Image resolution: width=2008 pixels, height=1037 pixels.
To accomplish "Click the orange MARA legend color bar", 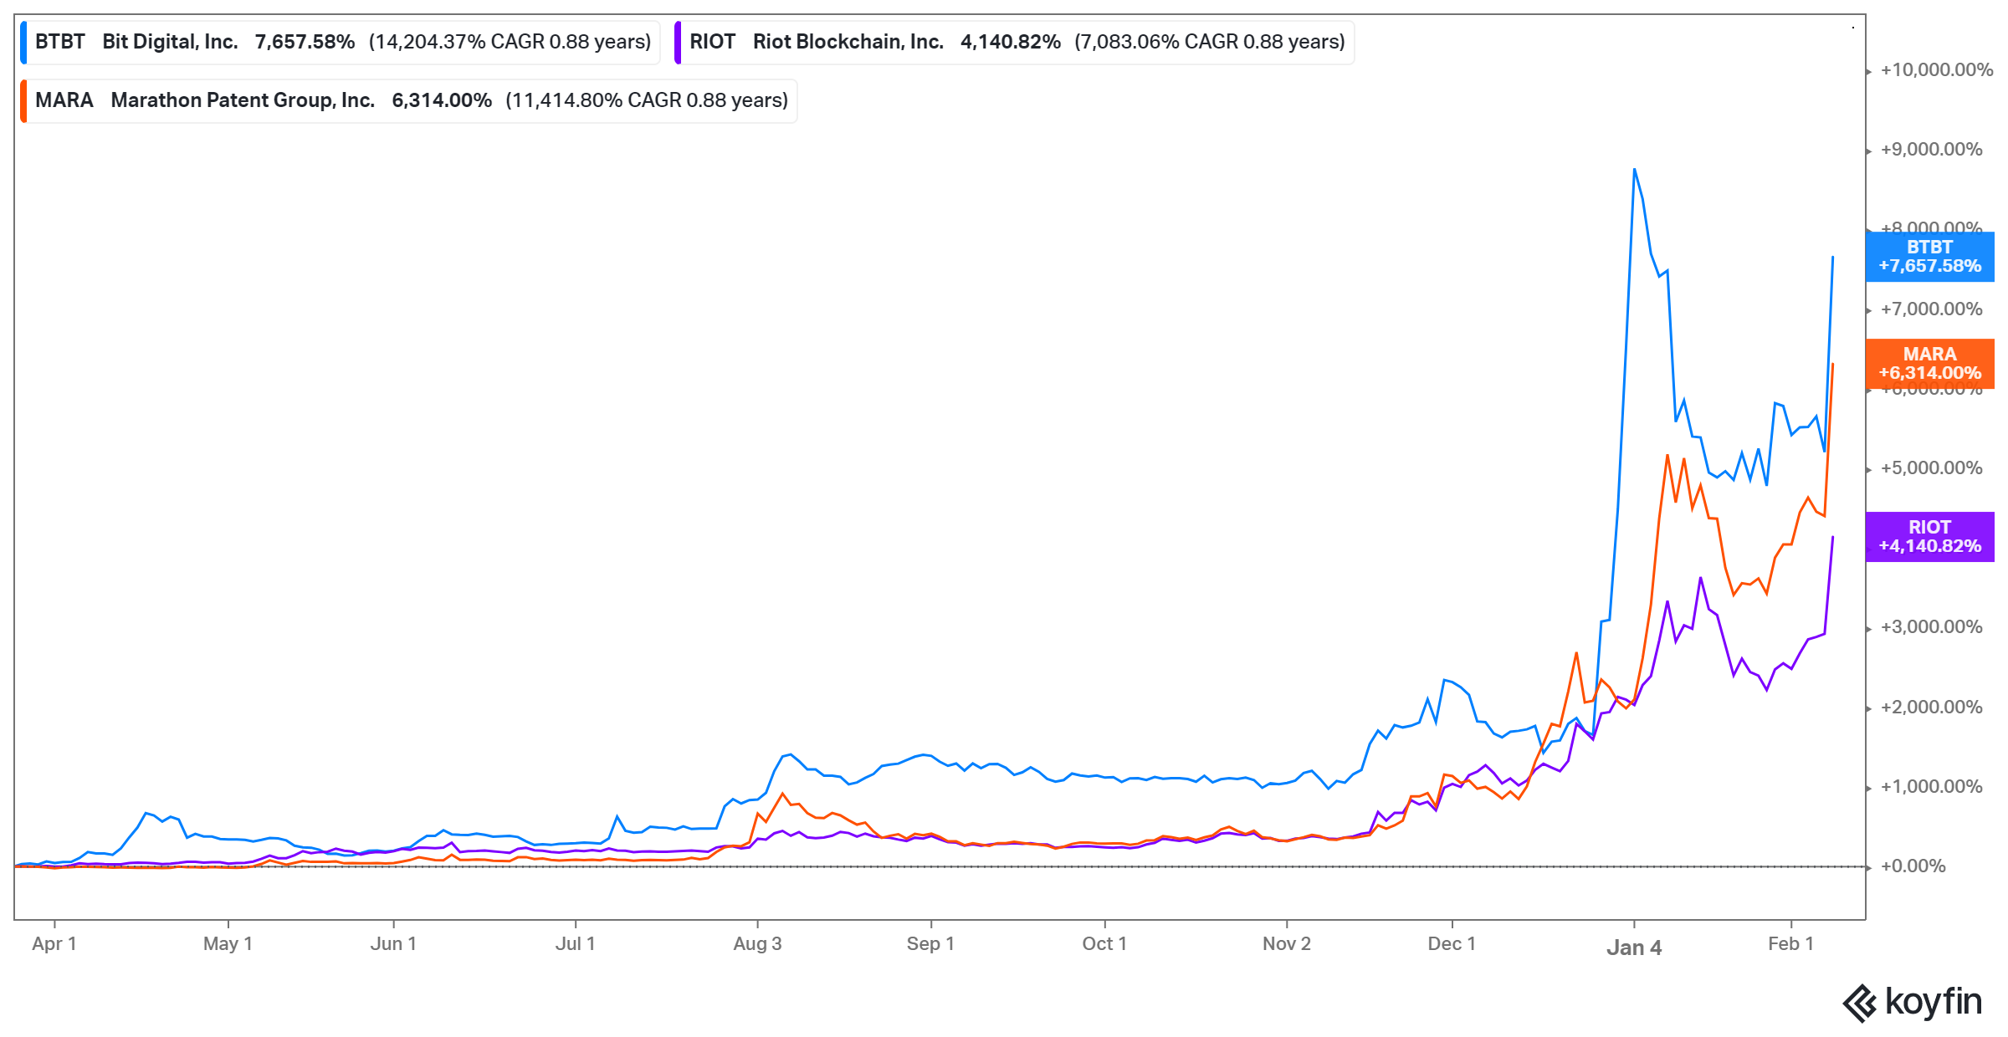I will 23,100.
